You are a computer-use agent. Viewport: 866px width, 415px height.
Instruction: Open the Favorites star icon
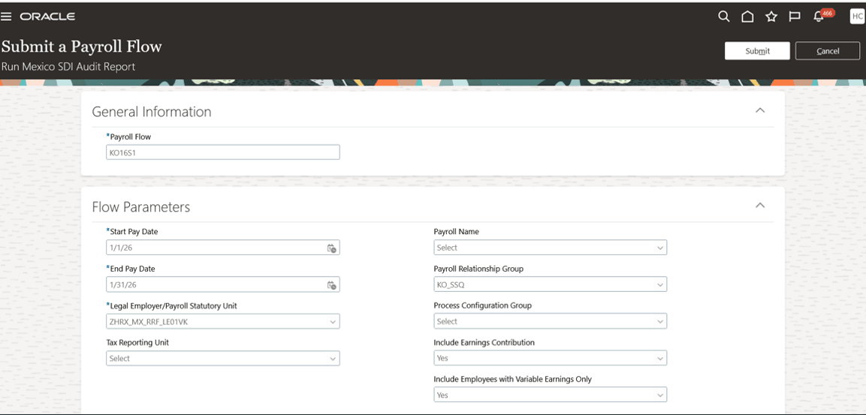pos(771,17)
